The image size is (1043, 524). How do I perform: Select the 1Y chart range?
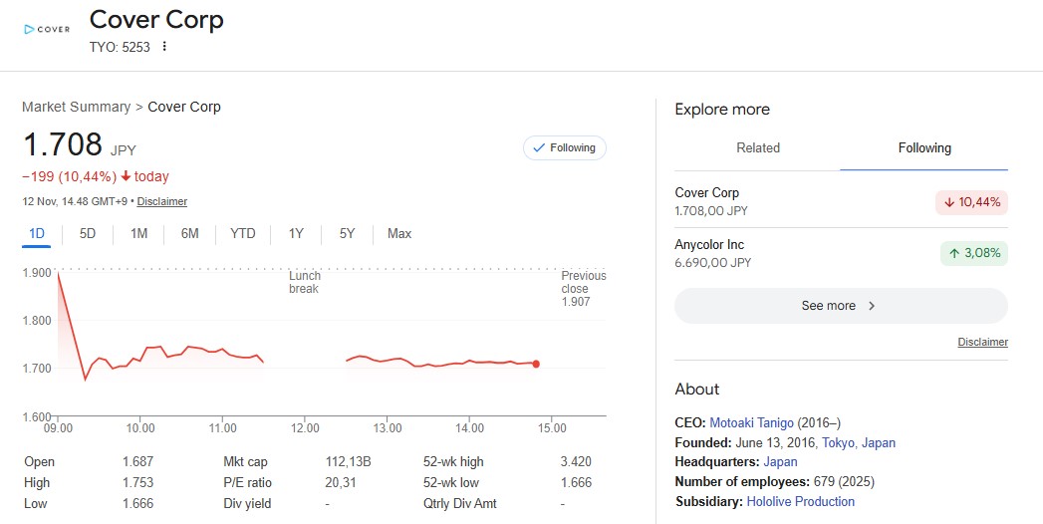point(296,234)
